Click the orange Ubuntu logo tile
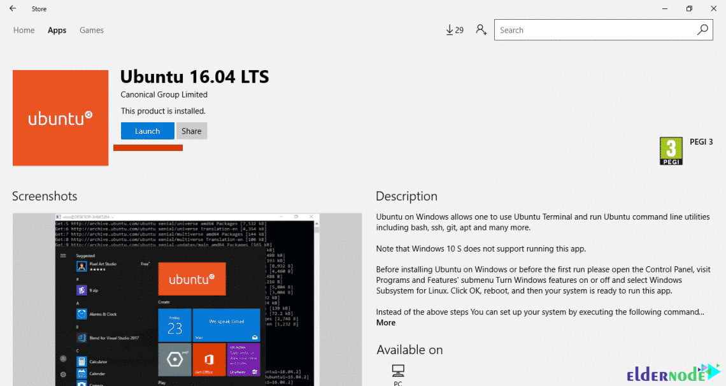The image size is (726, 386). [x=60, y=118]
